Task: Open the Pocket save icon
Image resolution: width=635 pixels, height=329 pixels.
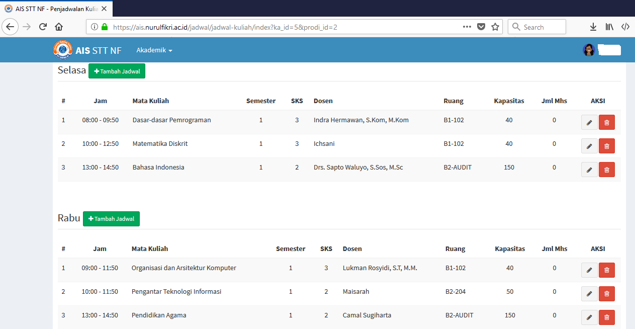Action: 481,27
